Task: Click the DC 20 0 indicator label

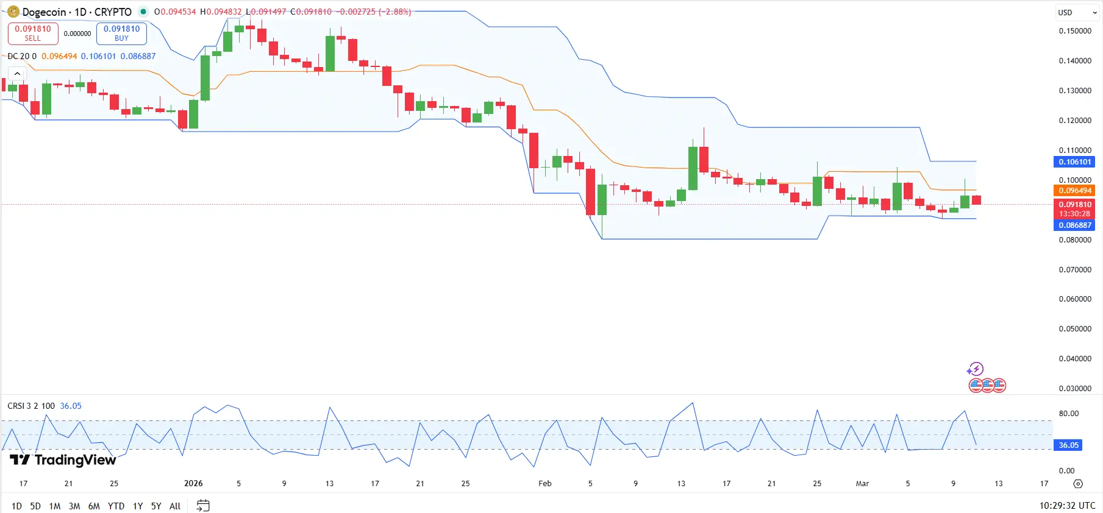Action: (22, 56)
